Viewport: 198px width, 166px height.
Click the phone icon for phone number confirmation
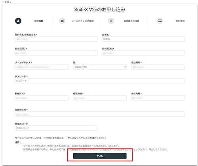[x=111, y=21]
